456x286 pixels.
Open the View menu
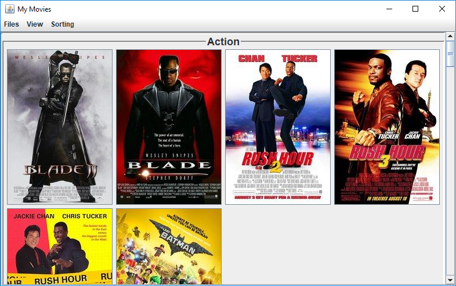(x=35, y=24)
